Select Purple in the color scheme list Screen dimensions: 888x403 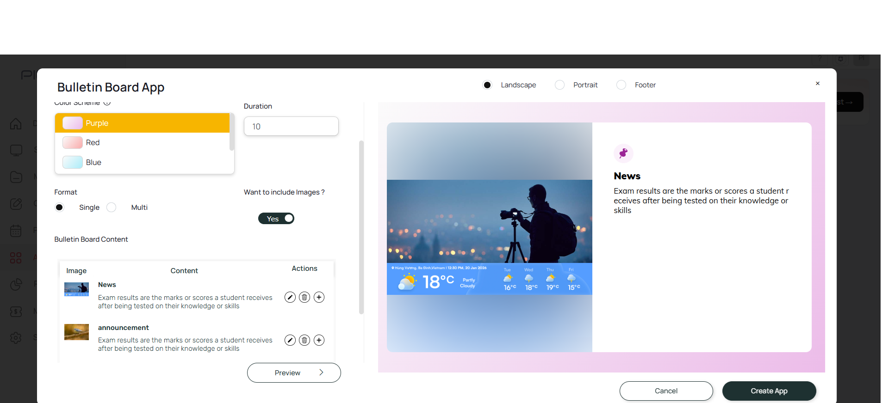(x=143, y=123)
